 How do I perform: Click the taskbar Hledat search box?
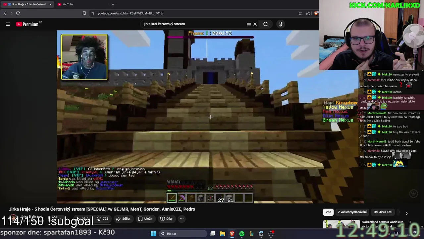tap(183, 234)
